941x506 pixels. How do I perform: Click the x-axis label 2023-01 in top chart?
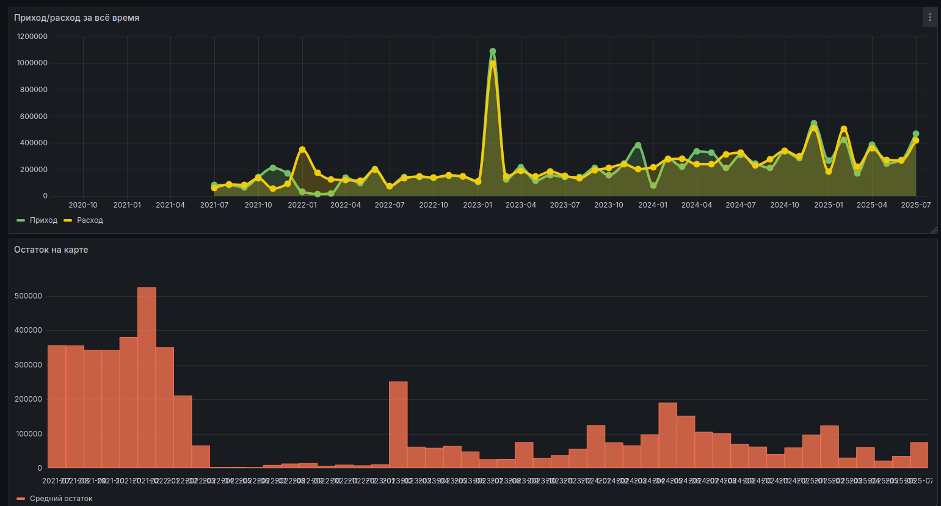click(478, 205)
